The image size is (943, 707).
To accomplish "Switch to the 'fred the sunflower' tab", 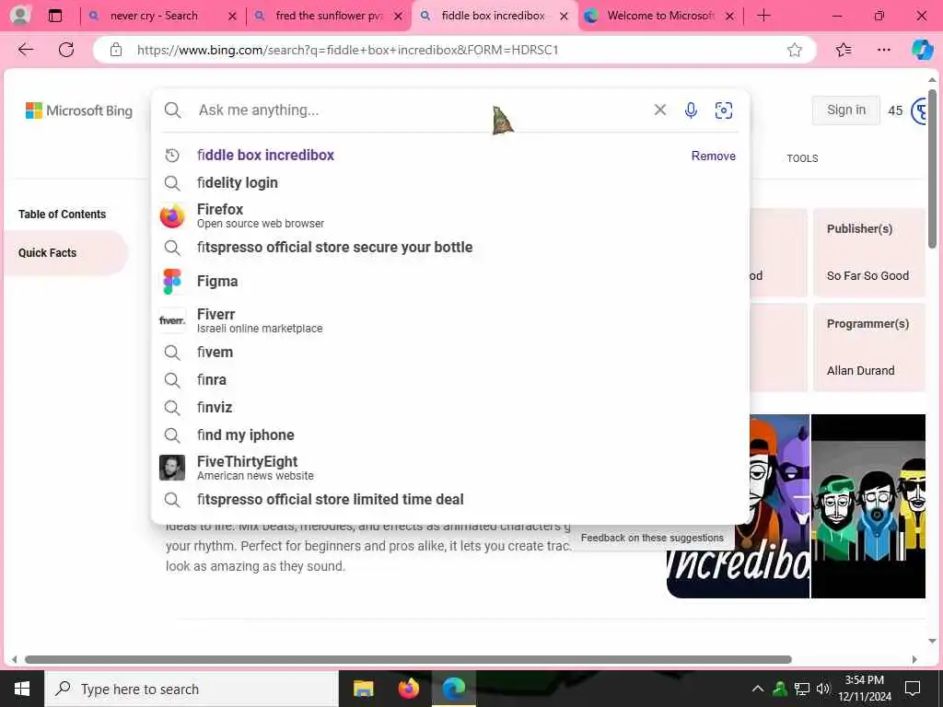I will click(x=329, y=17).
